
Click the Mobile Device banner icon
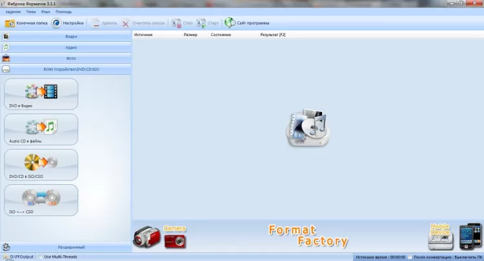coord(441,237)
